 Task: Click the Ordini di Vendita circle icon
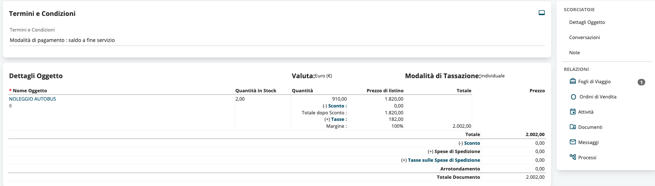(573, 97)
